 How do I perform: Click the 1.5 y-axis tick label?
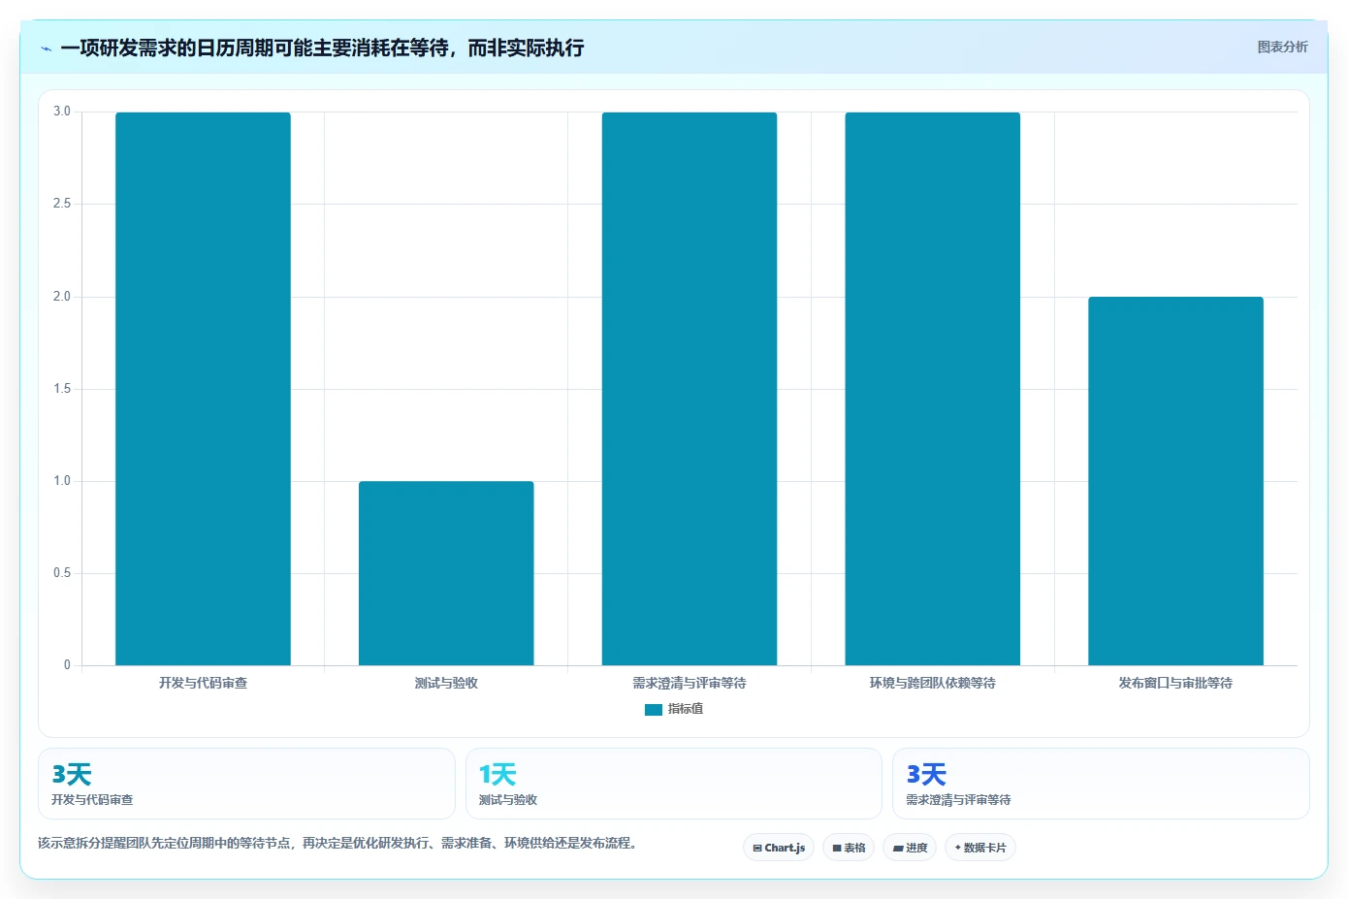pos(62,389)
